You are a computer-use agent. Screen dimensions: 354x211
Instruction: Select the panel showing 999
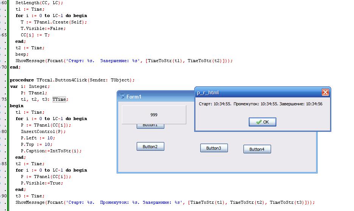154,114
